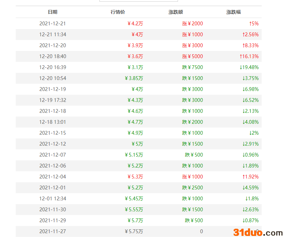Click the 涨¥5000 change amount
The image size is (289, 240).
tap(192, 56)
